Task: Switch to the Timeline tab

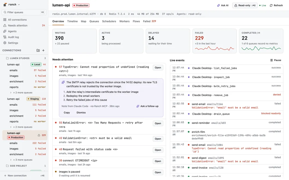Action: point(73,21)
